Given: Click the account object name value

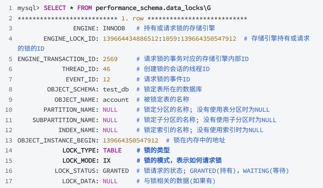Looking at the screenshot, I should [116, 100].
